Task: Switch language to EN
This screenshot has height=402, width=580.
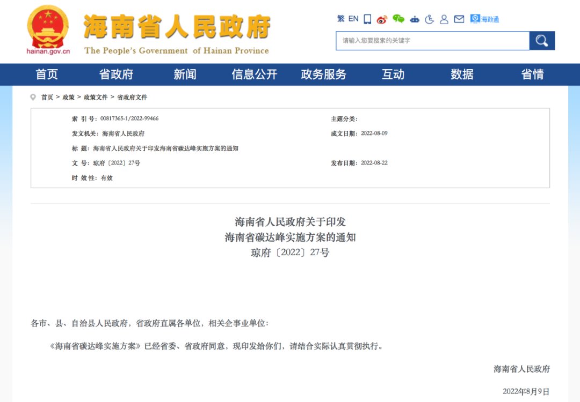Action: click(353, 19)
